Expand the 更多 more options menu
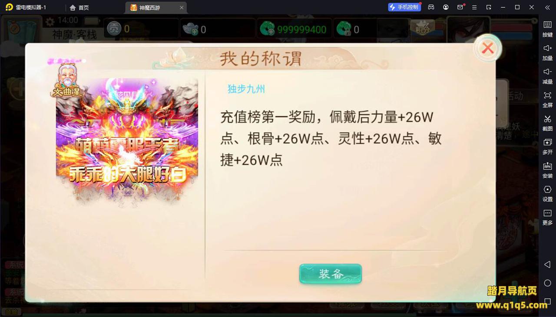This screenshot has width=556, height=317. tap(547, 217)
